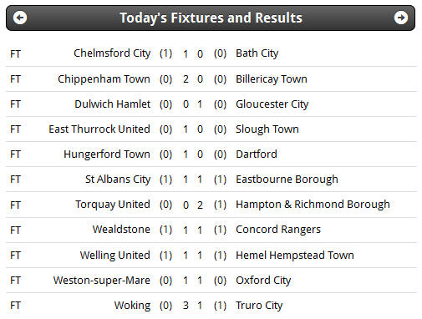The image size is (422, 319).
Task: View Woking versus Truro City score
Action: pos(193,306)
